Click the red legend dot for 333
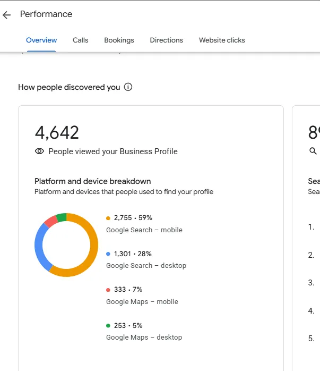Image resolution: width=320 pixels, height=371 pixels. pyautogui.click(x=108, y=290)
